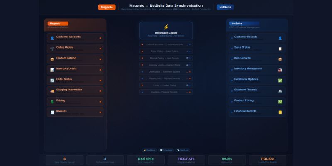Select the Scheduled legend chip
The image size is (332, 166).
click(x=166, y=150)
